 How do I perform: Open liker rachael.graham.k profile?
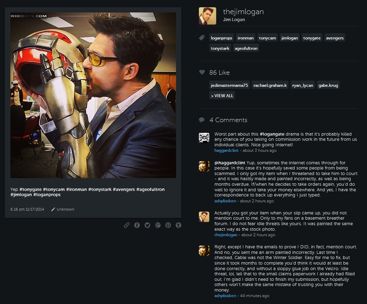270,85
